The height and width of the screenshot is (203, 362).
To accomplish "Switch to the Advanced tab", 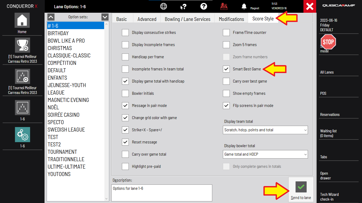I will (x=147, y=19).
